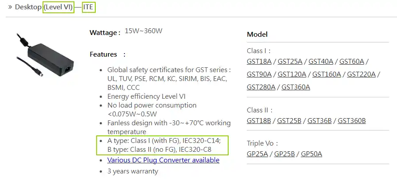Click the double chevron before Desktop heading

[10, 7]
